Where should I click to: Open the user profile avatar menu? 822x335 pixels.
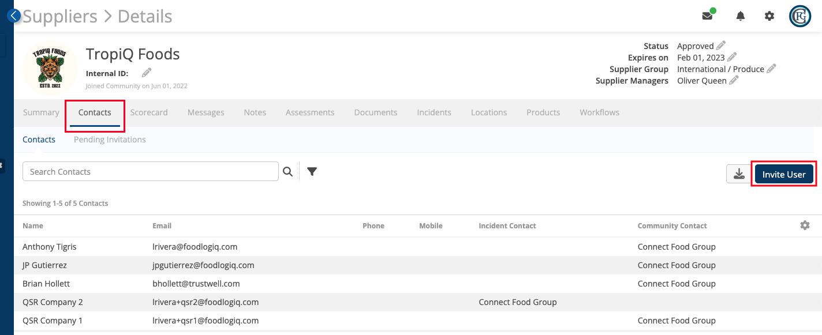(800, 16)
